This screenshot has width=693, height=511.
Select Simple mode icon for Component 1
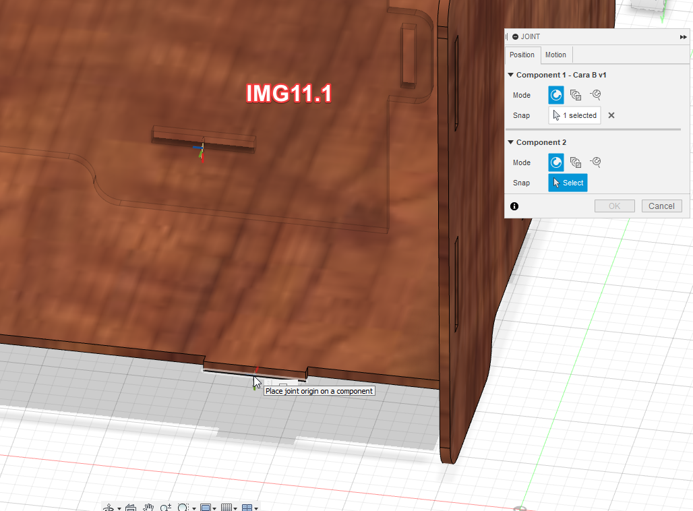pos(556,95)
